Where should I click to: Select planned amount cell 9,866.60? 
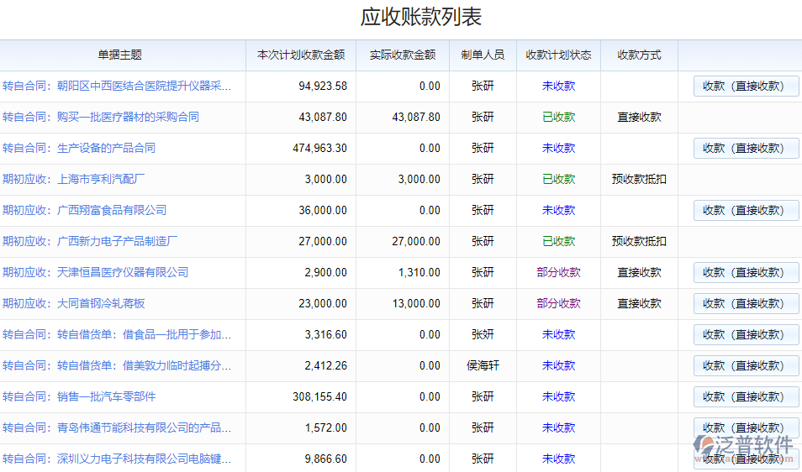click(326, 459)
